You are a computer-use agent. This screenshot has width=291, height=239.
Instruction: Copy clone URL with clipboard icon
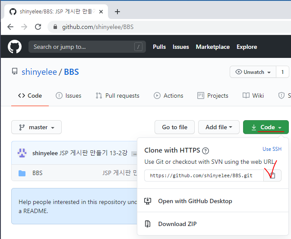[x=272, y=175]
